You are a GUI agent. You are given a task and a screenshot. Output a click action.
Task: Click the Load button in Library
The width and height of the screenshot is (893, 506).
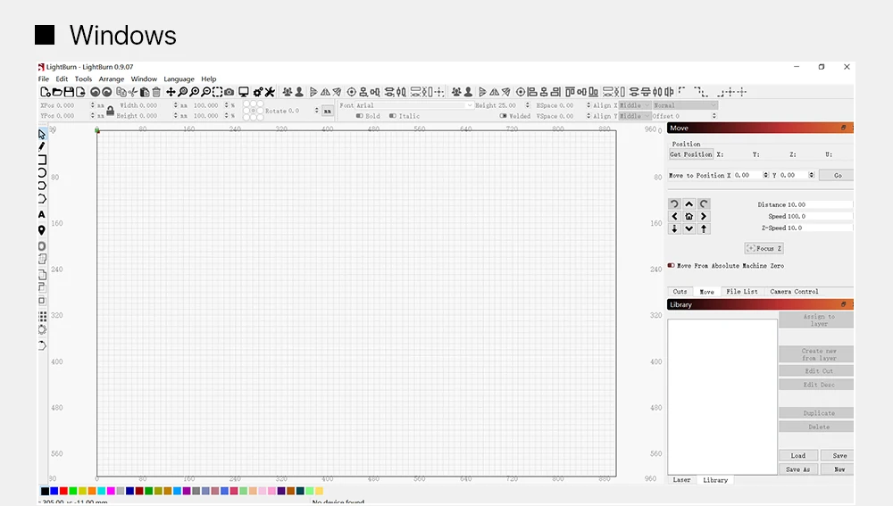tap(798, 455)
